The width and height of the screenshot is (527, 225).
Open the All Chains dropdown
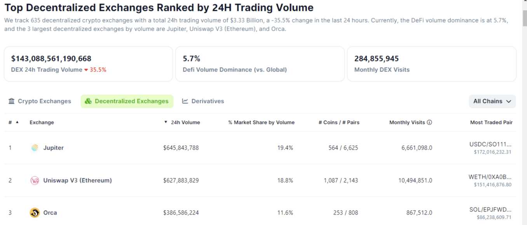click(x=492, y=101)
